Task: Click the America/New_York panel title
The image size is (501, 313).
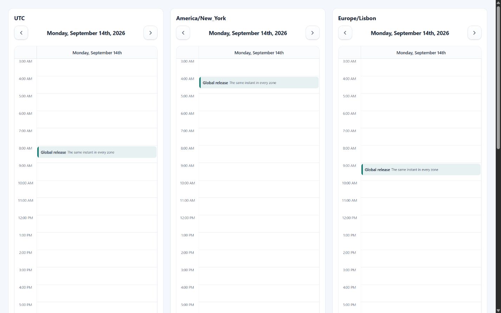Action: tap(201, 18)
